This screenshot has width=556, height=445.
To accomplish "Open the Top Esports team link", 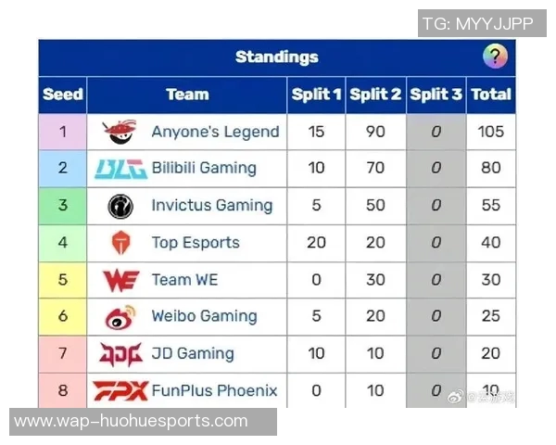I will [196, 243].
